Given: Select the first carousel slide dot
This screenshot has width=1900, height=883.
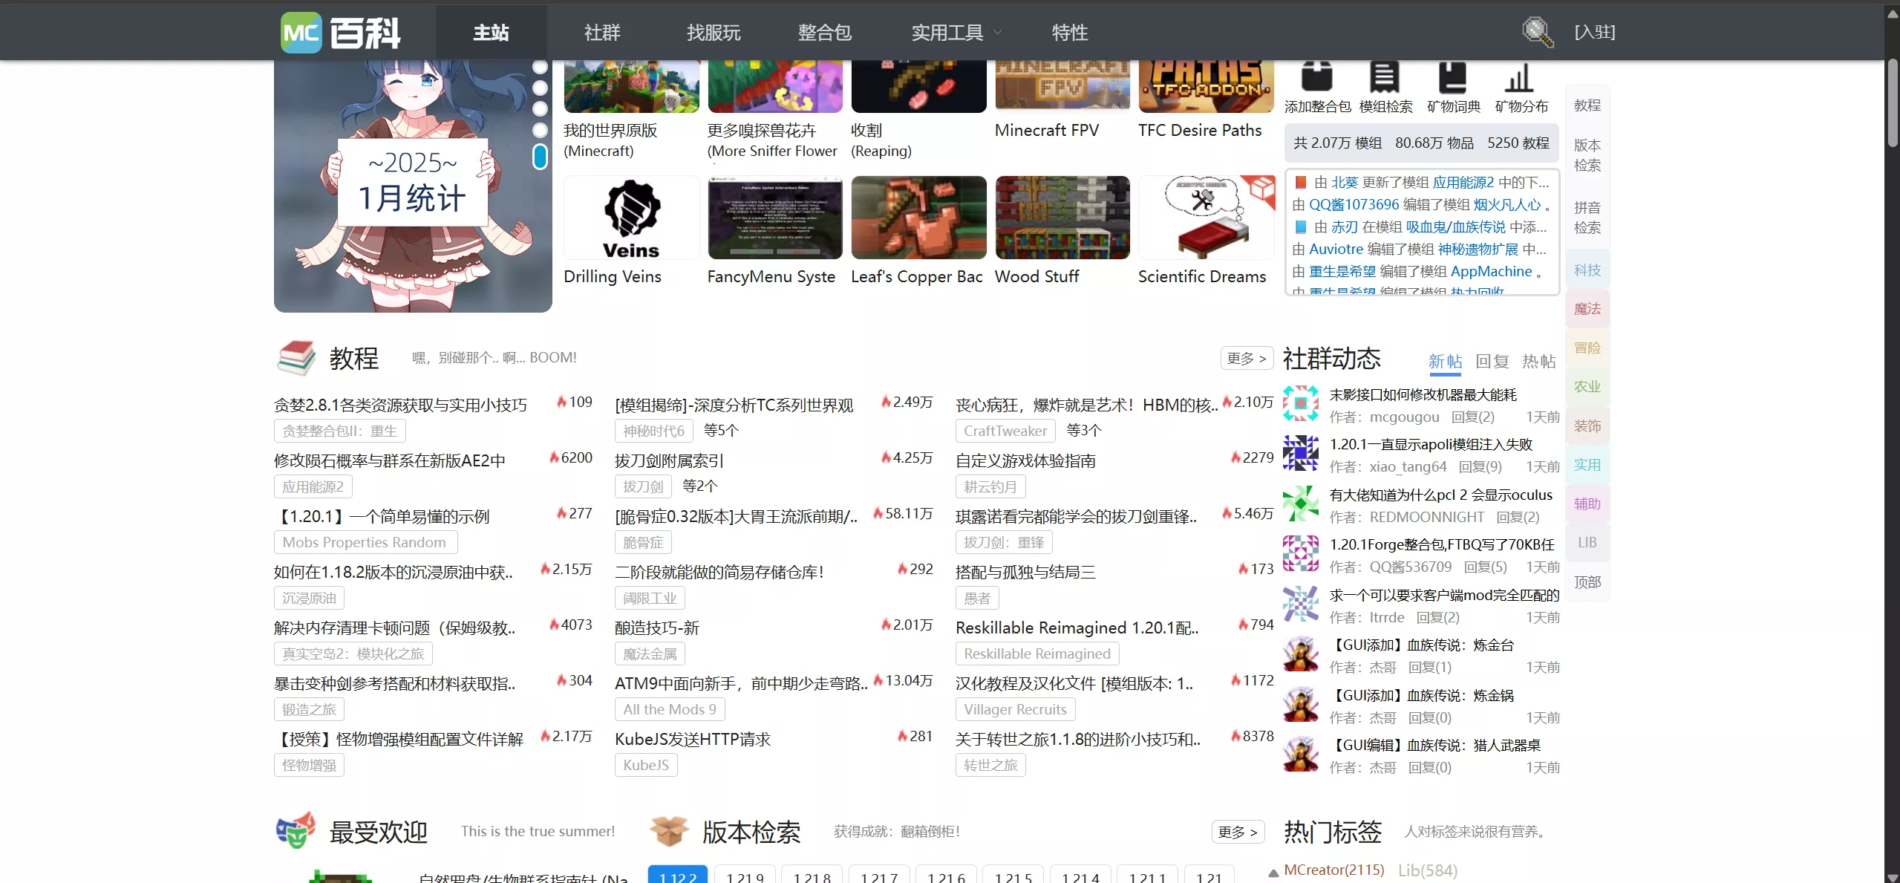Looking at the screenshot, I should coord(540,67).
